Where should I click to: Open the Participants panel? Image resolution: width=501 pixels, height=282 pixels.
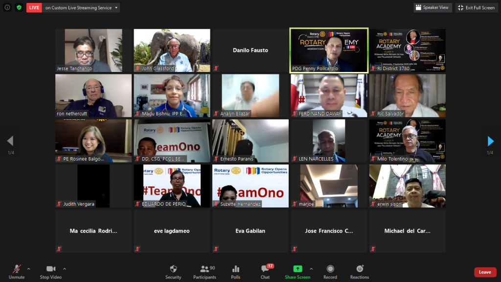[x=205, y=269]
